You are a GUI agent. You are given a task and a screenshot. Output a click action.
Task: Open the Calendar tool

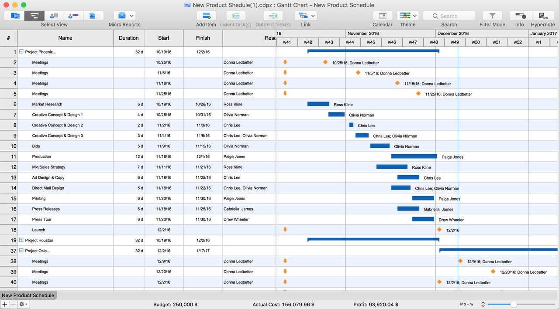pyautogui.click(x=382, y=16)
